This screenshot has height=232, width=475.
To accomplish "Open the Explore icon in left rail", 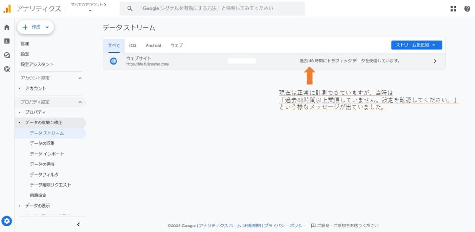I will [6, 55].
